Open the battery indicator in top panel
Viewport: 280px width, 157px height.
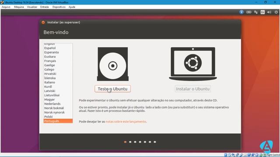point(249,12)
